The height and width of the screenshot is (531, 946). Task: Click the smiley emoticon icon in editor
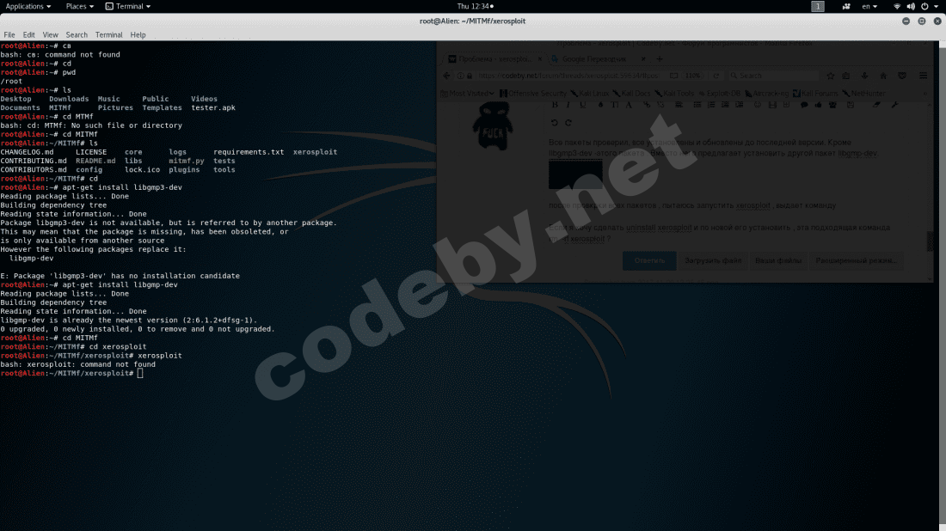(x=758, y=105)
